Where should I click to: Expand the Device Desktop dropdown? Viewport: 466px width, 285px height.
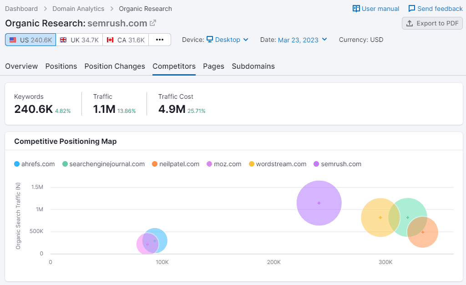[228, 40]
